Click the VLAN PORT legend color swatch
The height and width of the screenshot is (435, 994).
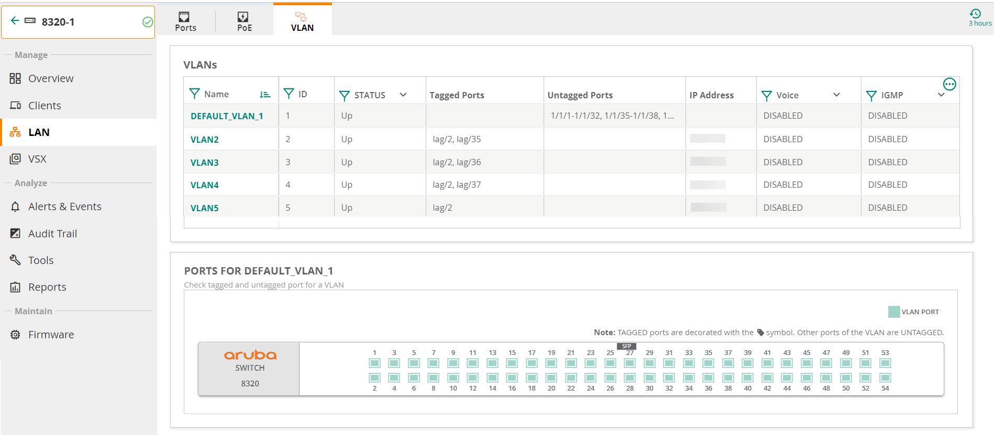[894, 312]
